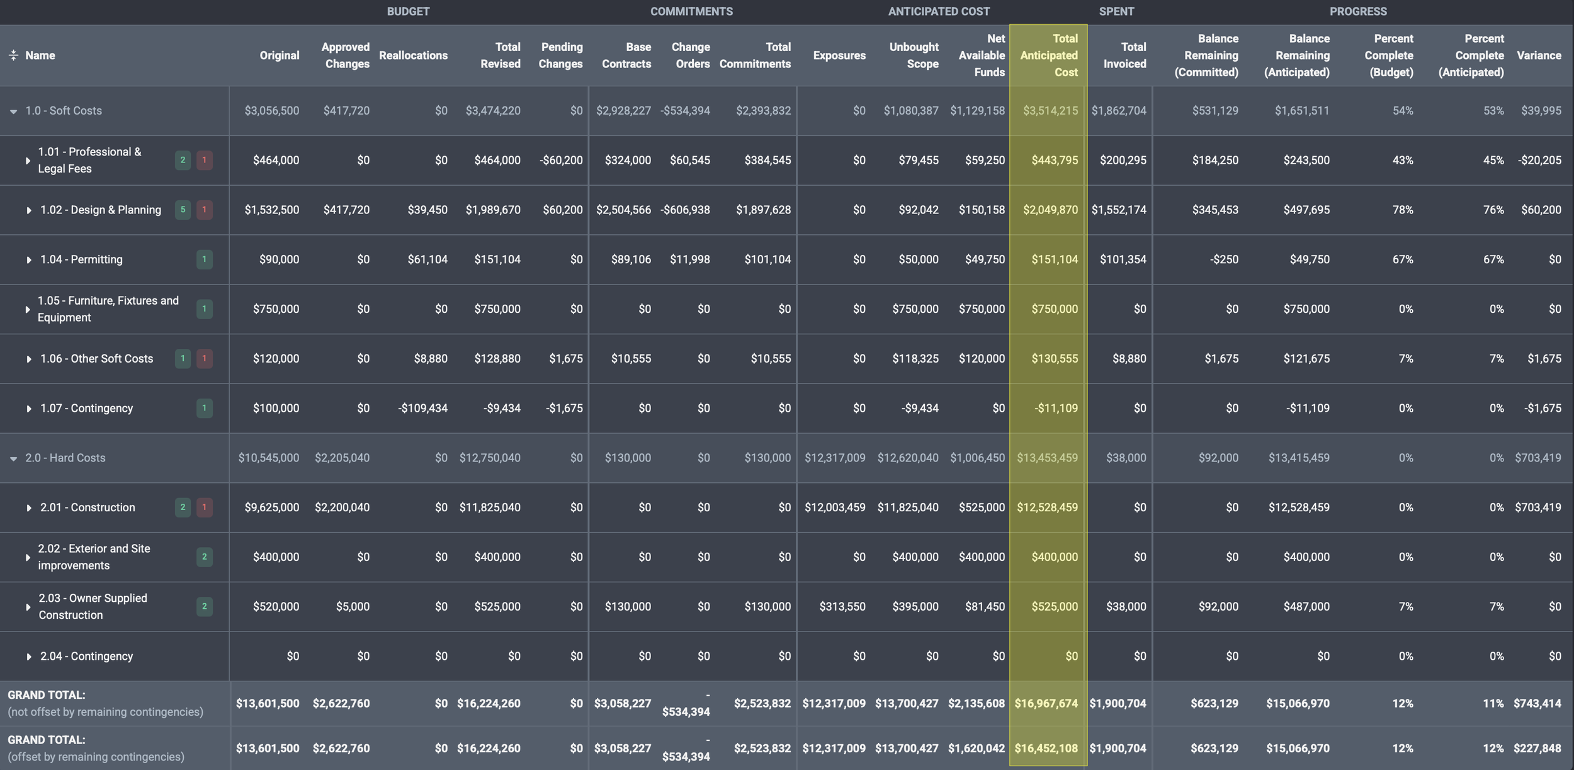Click the Total Invoiced column header

point(1124,55)
